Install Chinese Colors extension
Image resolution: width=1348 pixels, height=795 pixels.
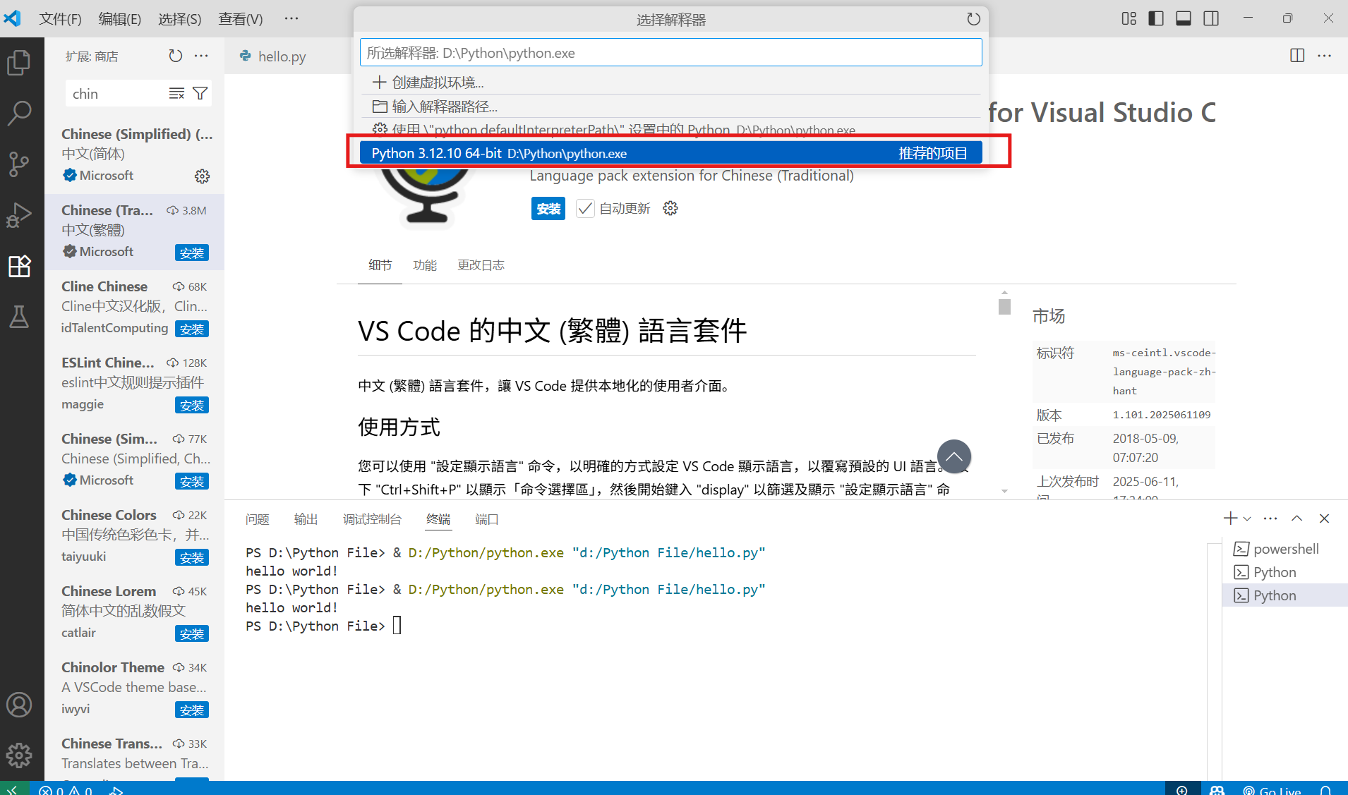(x=192, y=557)
